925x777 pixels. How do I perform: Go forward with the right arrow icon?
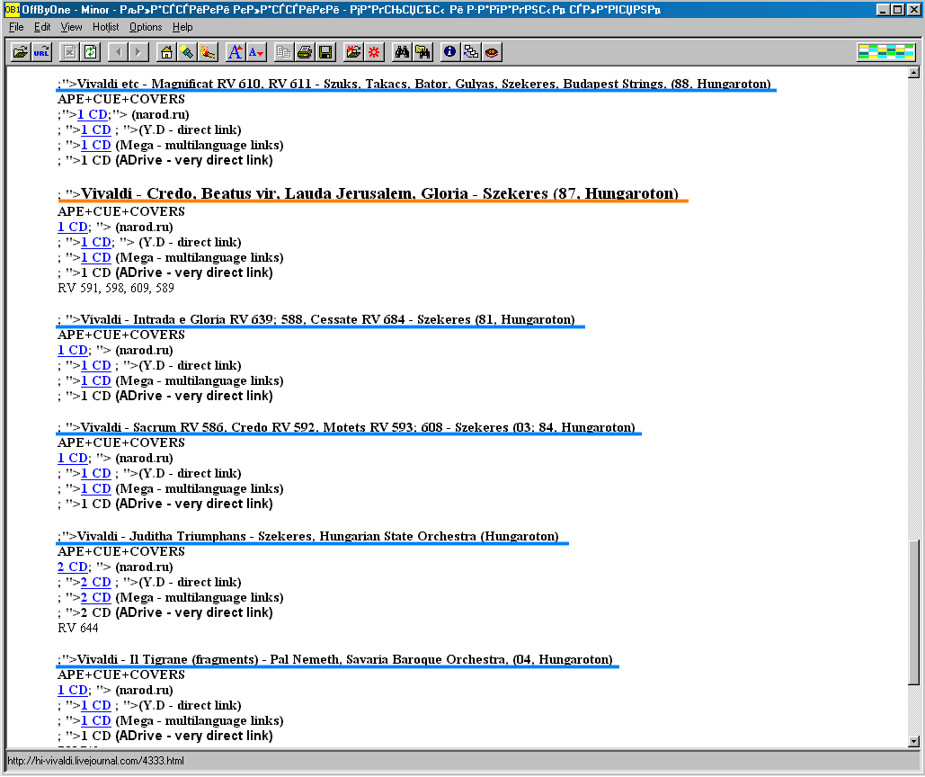(138, 52)
